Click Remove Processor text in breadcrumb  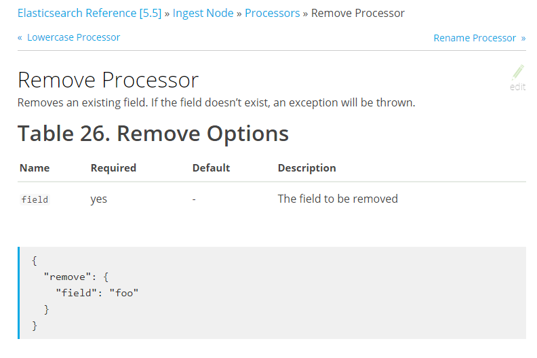(358, 13)
